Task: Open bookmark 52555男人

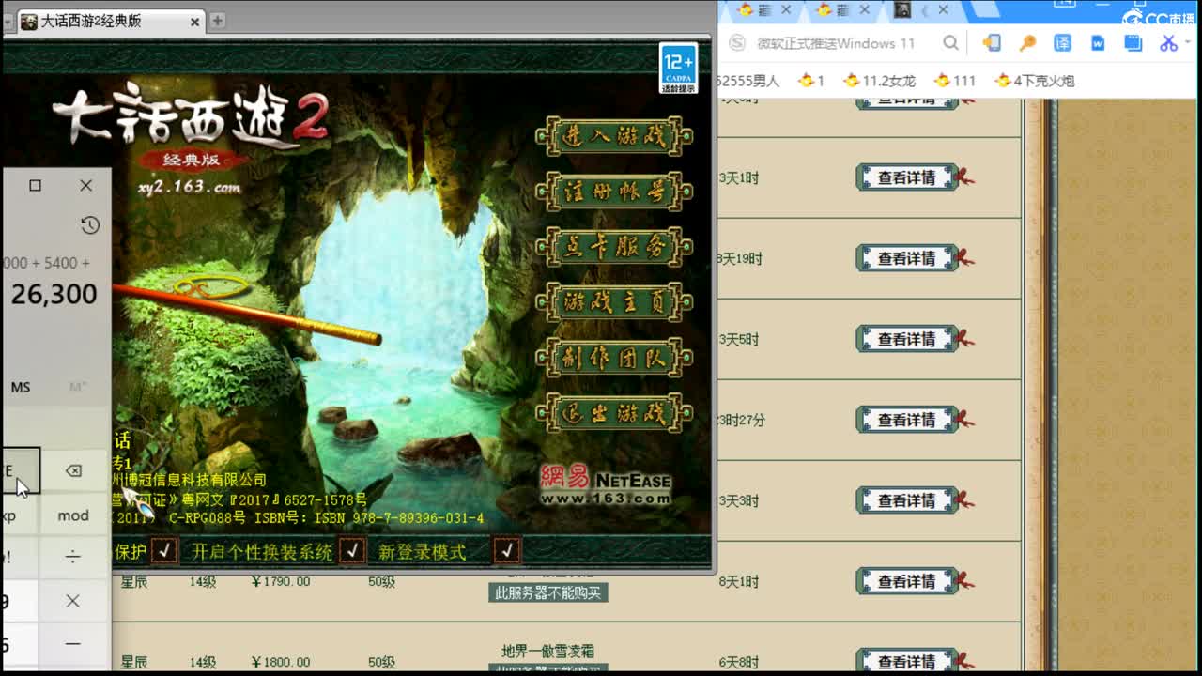Action: coord(748,81)
